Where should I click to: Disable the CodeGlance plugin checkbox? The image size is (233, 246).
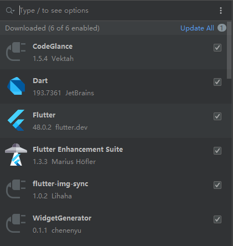coord(218,48)
